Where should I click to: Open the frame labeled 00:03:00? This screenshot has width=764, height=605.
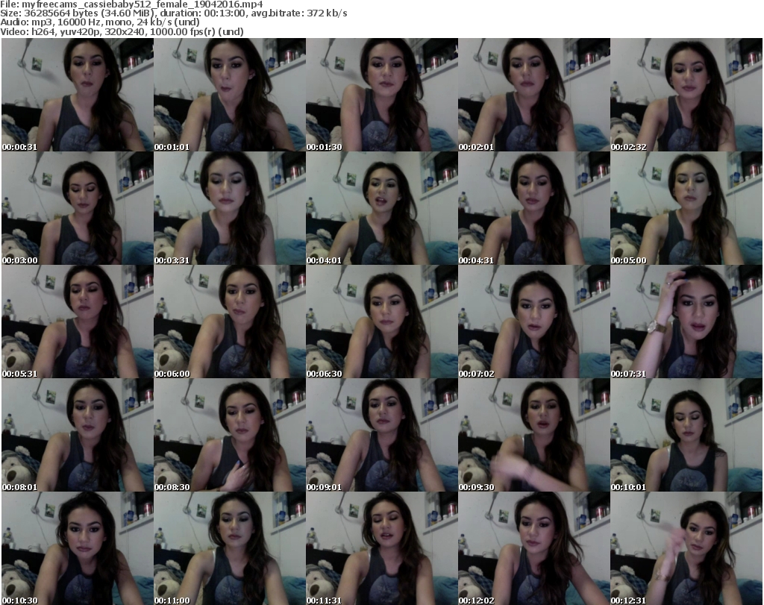[x=78, y=208]
